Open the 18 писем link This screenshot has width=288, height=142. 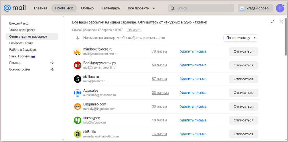click(159, 120)
